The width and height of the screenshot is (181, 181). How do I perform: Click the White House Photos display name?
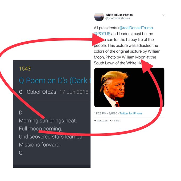119,15
